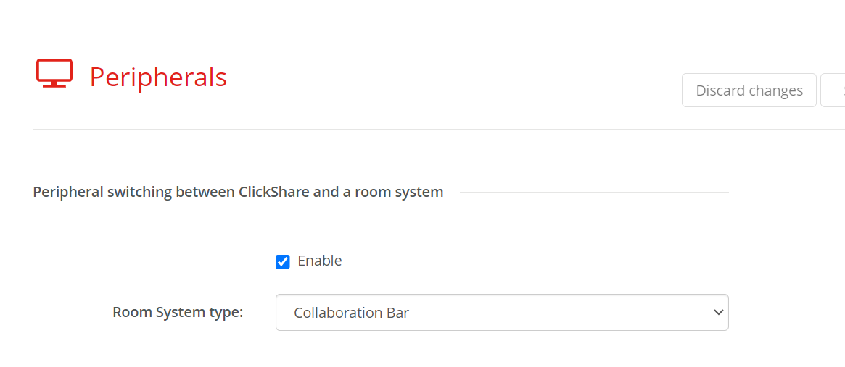This screenshot has height=367, width=845.
Task: Click the "Room System type:" field label
Action: pos(178,312)
